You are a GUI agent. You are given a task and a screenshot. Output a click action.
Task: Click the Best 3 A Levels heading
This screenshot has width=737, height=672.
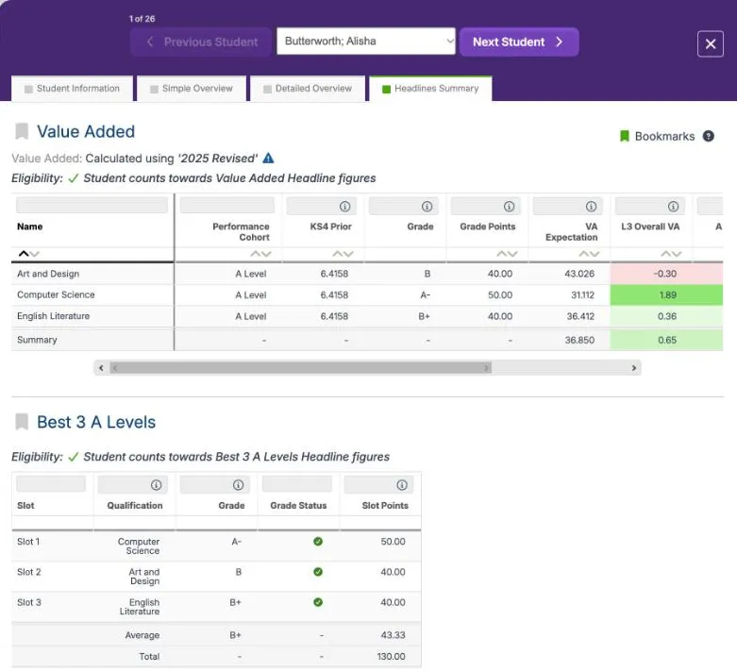point(96,422)
